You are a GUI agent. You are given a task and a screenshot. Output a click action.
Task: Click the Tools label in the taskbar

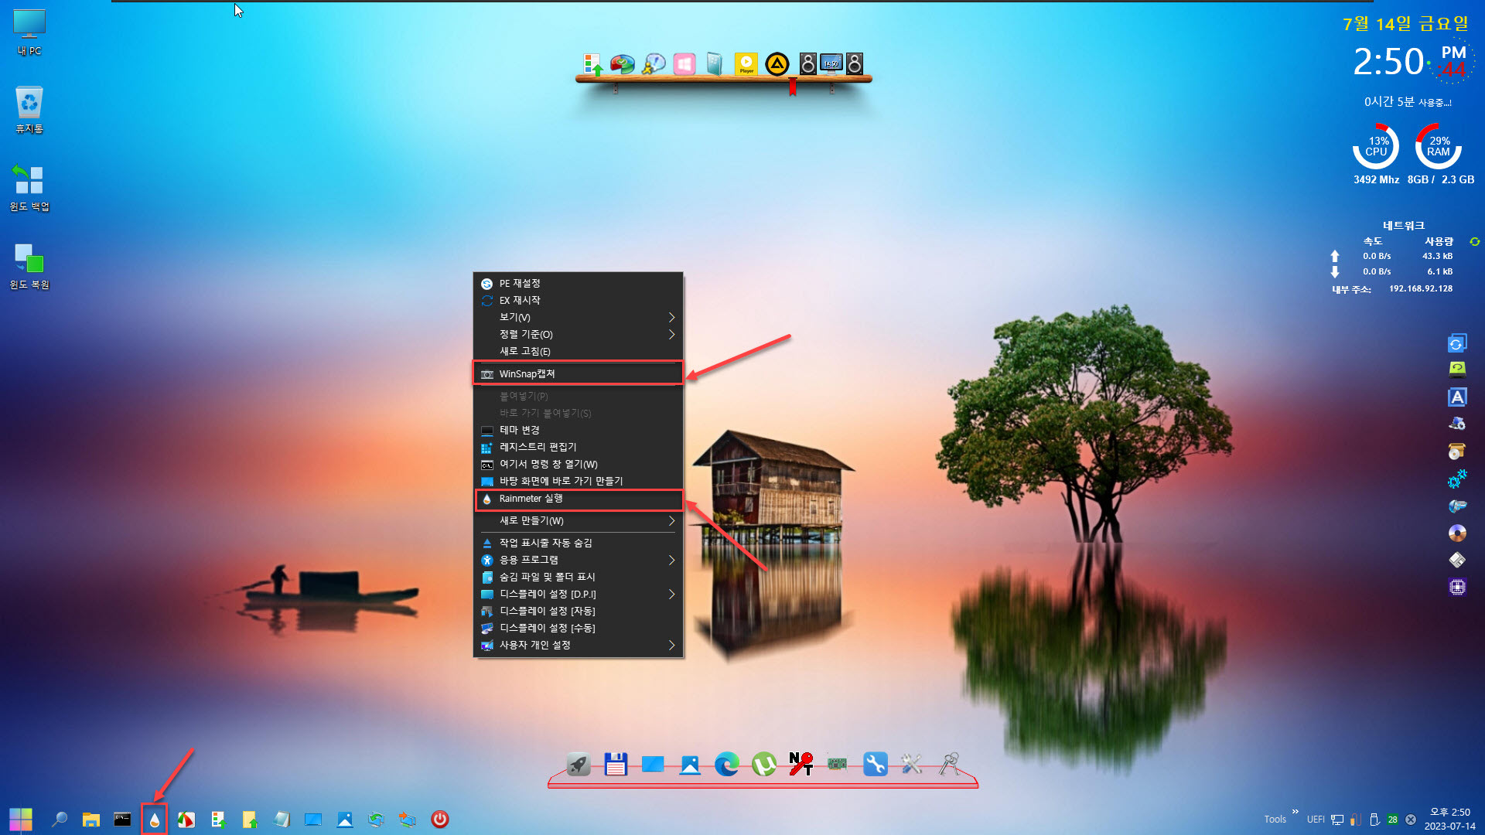point(1275,820)
